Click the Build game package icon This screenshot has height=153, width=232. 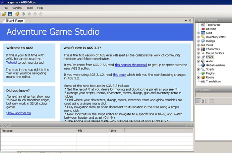pyautogui.click(x=17, y=14)
